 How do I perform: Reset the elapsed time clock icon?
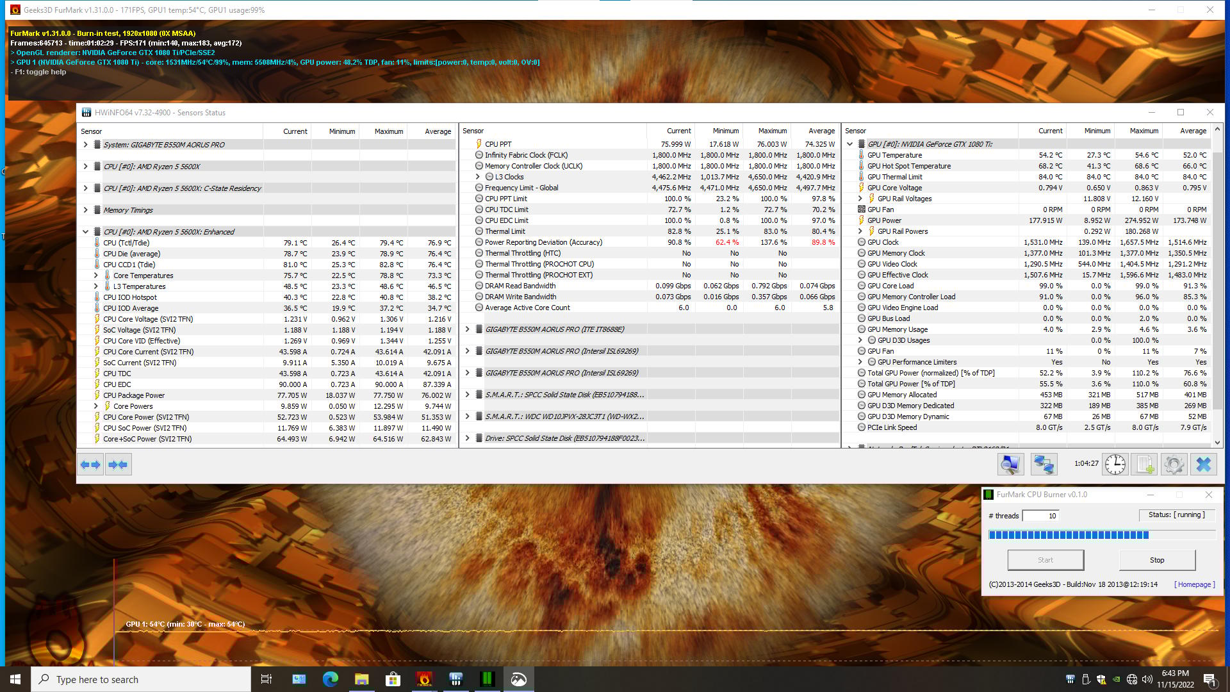click(1115, 465)
